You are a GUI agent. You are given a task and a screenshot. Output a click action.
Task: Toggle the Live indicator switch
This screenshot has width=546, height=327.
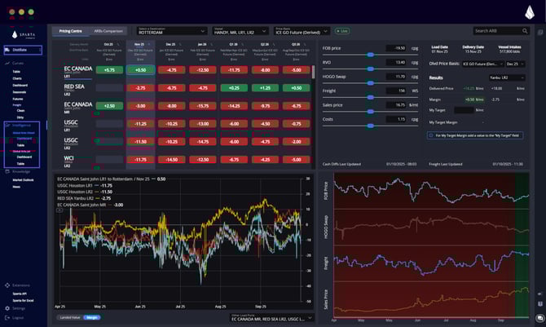(341, 30)
